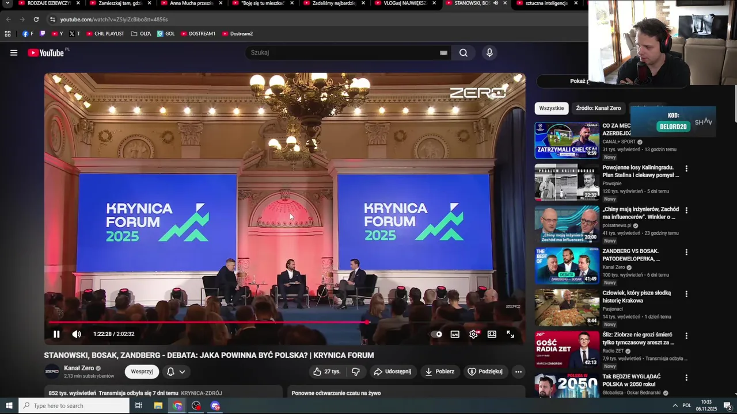Open the apps grid in bookmarks bar
This screenshot has height=414, width=737.
pos(8,34)
